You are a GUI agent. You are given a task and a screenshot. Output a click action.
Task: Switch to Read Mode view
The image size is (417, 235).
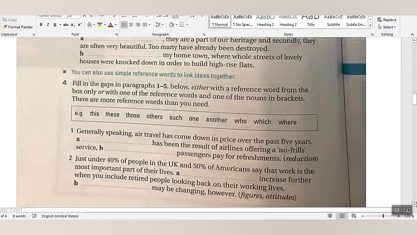[x=330, y=216]
